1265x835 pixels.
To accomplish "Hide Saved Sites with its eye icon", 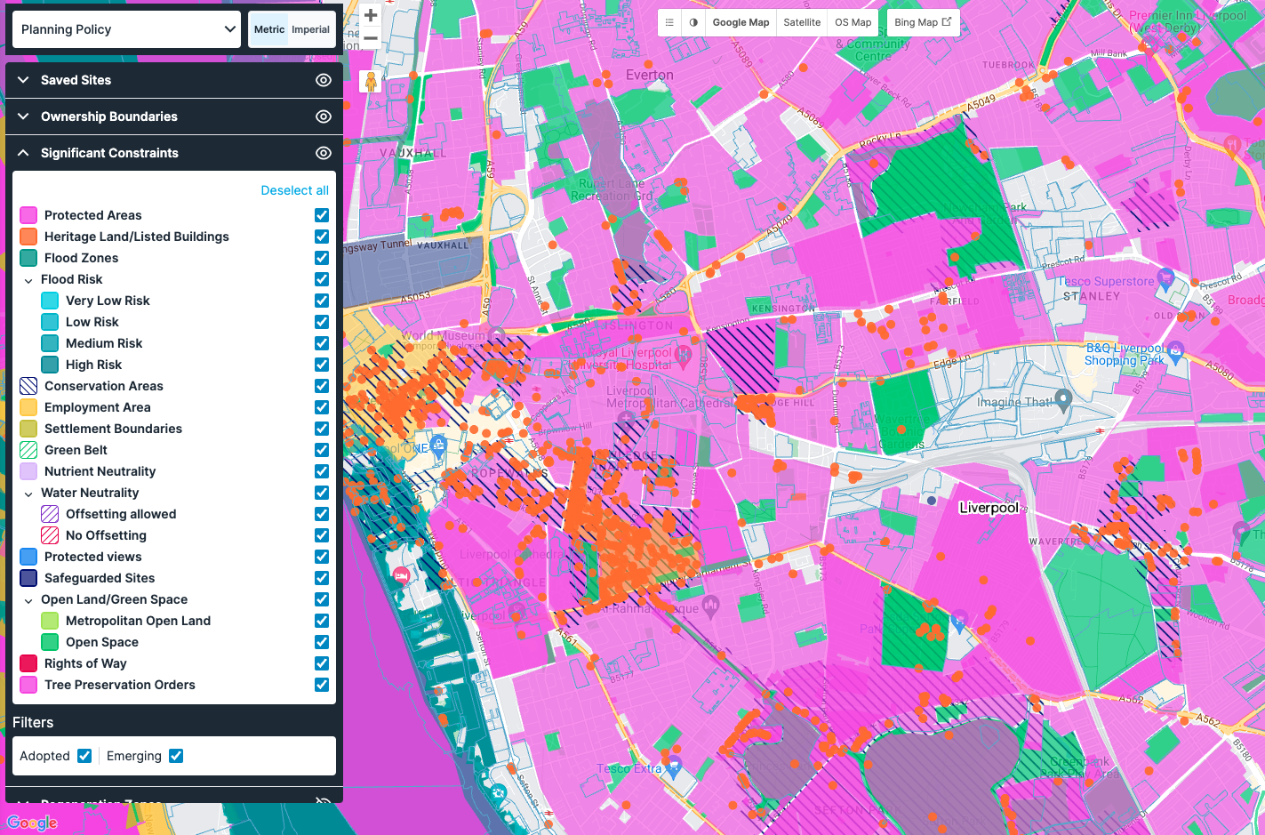I will 323,80.
